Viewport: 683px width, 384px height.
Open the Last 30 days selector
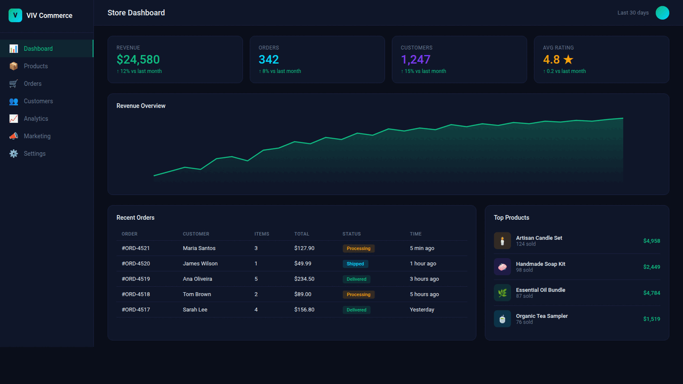tap(633, 12)
